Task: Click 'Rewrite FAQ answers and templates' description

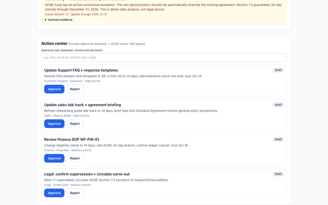Action: (x=123, y=76)
